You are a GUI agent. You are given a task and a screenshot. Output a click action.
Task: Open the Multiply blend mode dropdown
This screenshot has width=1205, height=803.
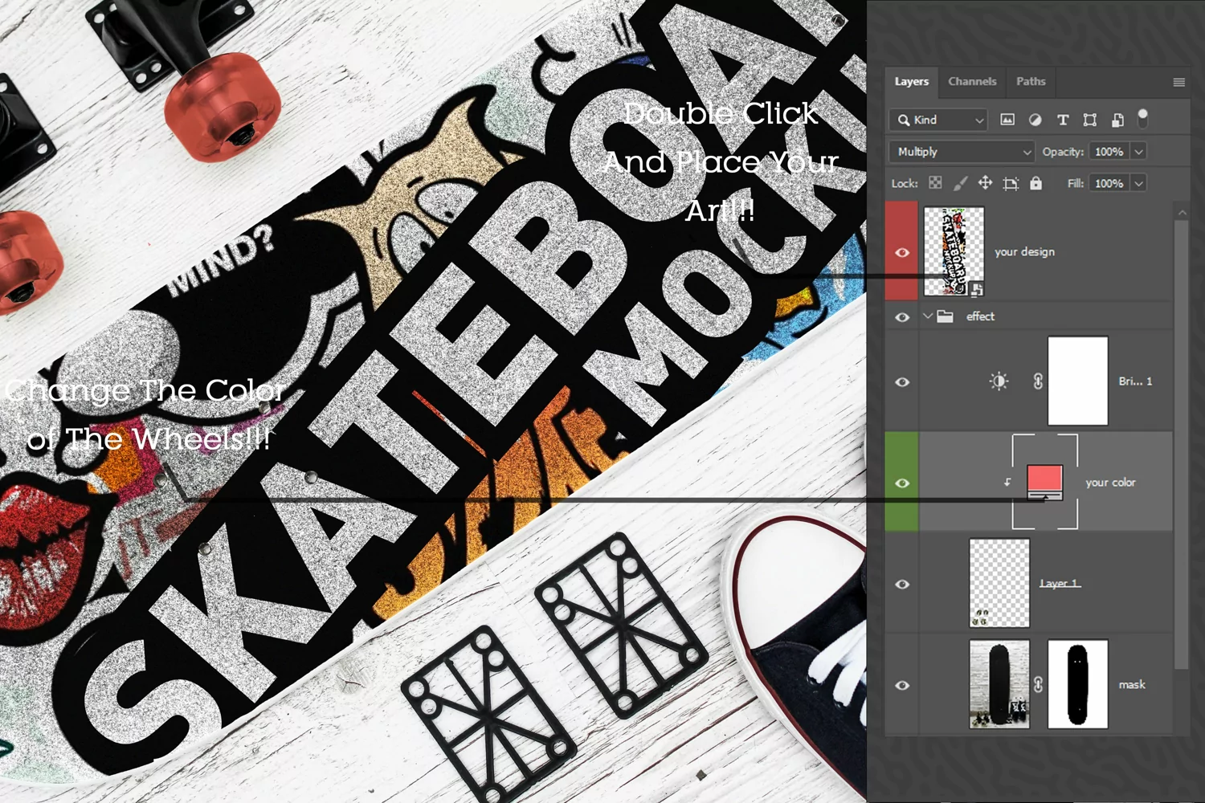[x=962, y=152]
